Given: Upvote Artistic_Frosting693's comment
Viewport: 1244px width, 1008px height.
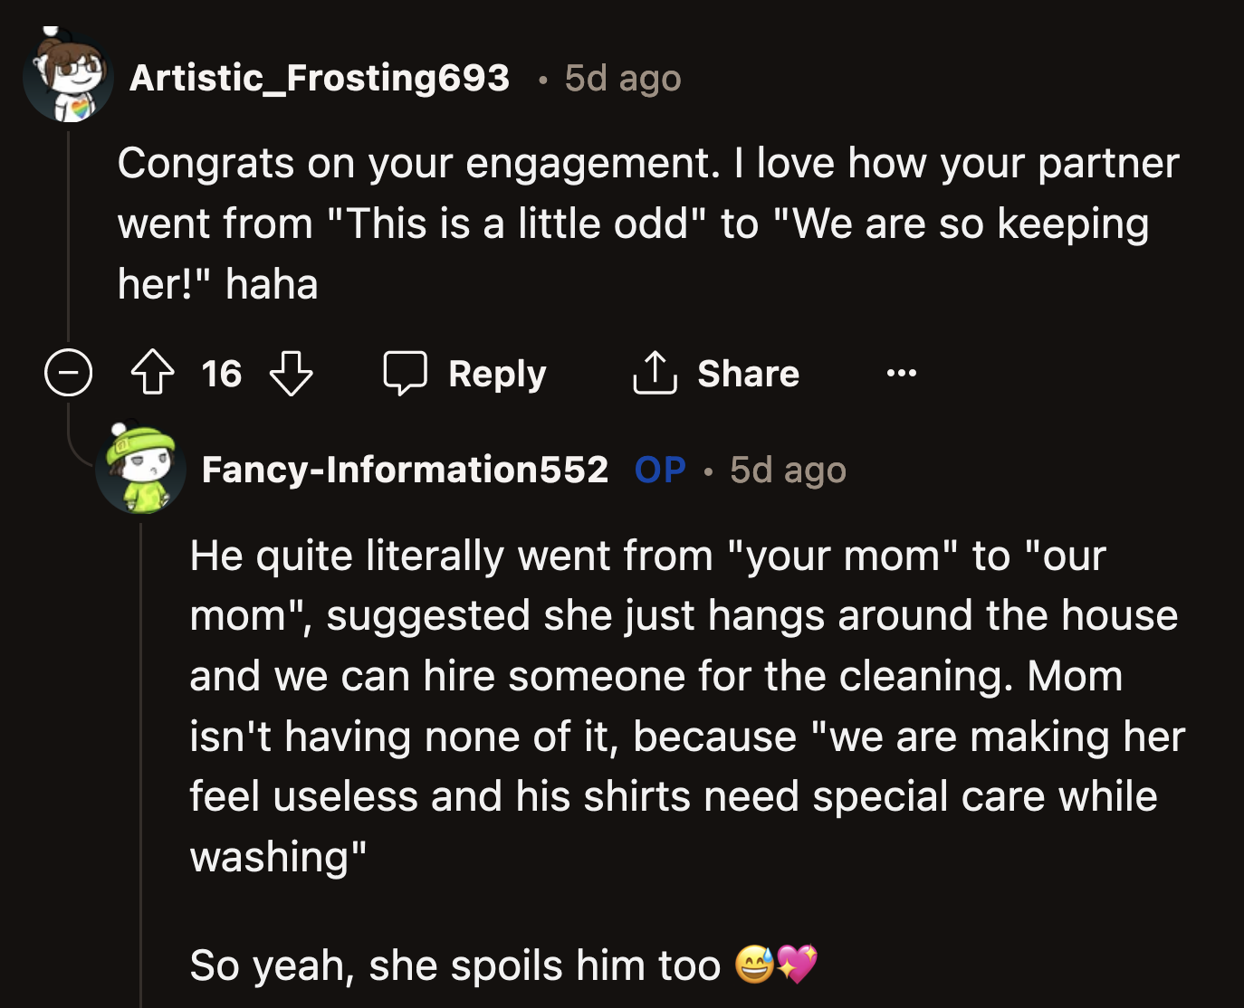Looking at the screenshot, I should tap(154, 374).
